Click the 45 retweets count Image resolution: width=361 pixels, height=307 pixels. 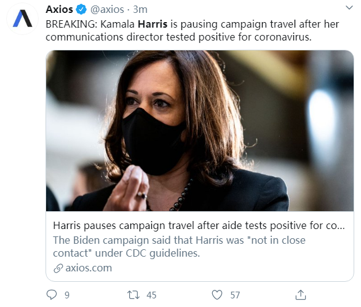click(x=151, y=295)
